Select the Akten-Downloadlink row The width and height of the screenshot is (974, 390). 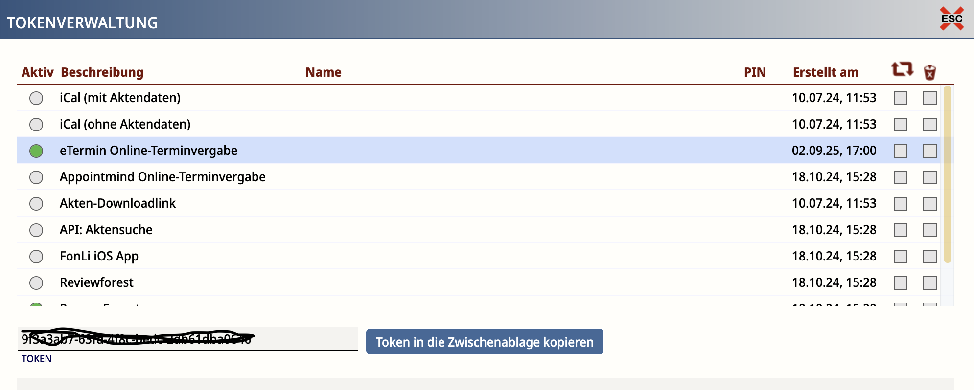[117, 204]
